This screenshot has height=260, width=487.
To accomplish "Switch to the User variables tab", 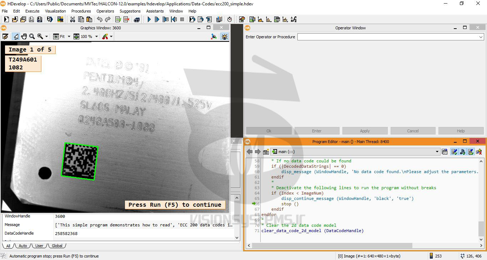I will [x=39, y=246].
